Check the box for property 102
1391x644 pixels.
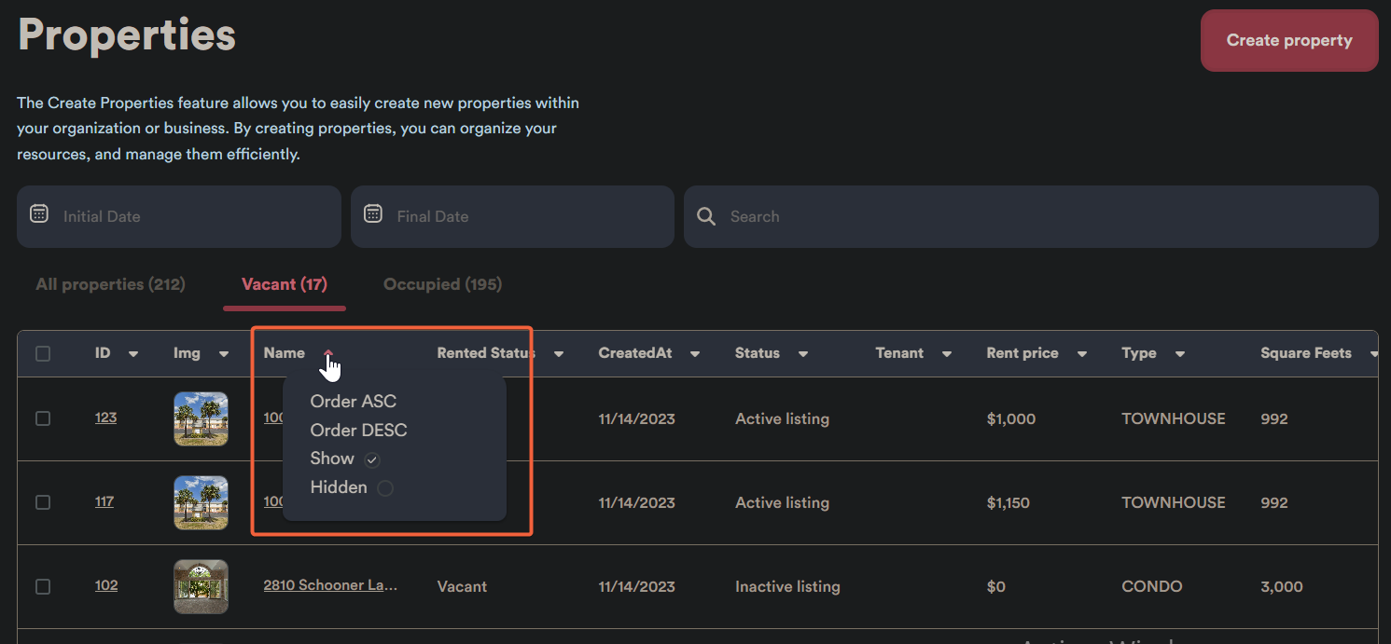coord(43,586)
